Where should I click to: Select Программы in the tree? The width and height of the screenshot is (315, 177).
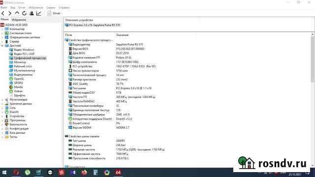[x=18, y=120]
